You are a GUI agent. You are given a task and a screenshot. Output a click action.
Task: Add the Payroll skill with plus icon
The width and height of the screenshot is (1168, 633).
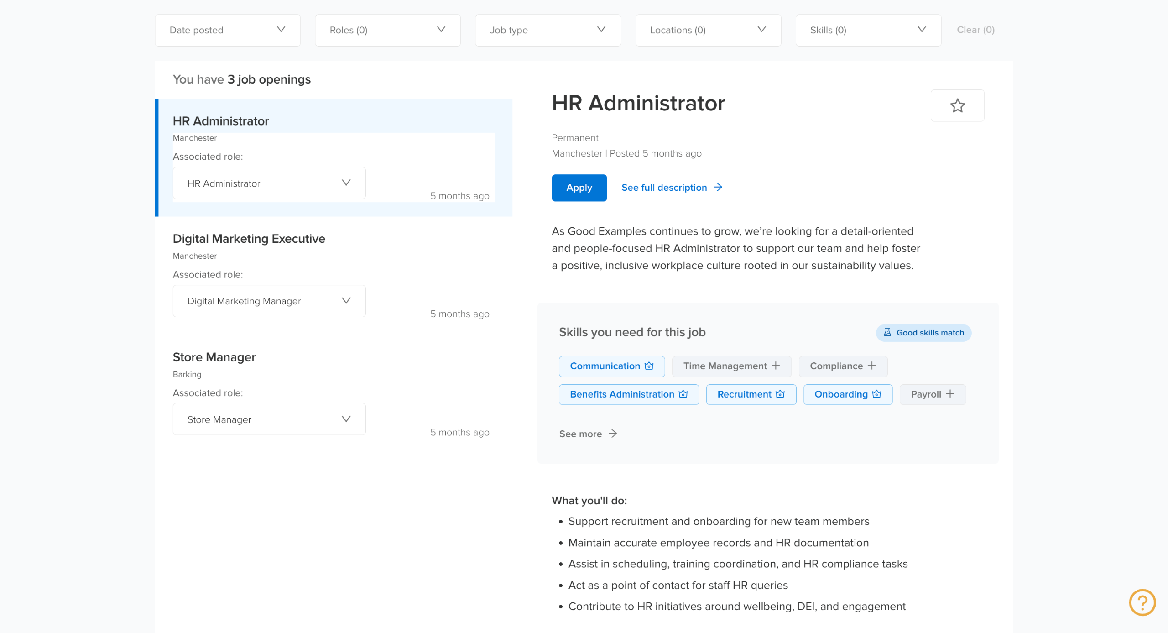point(950,394)
